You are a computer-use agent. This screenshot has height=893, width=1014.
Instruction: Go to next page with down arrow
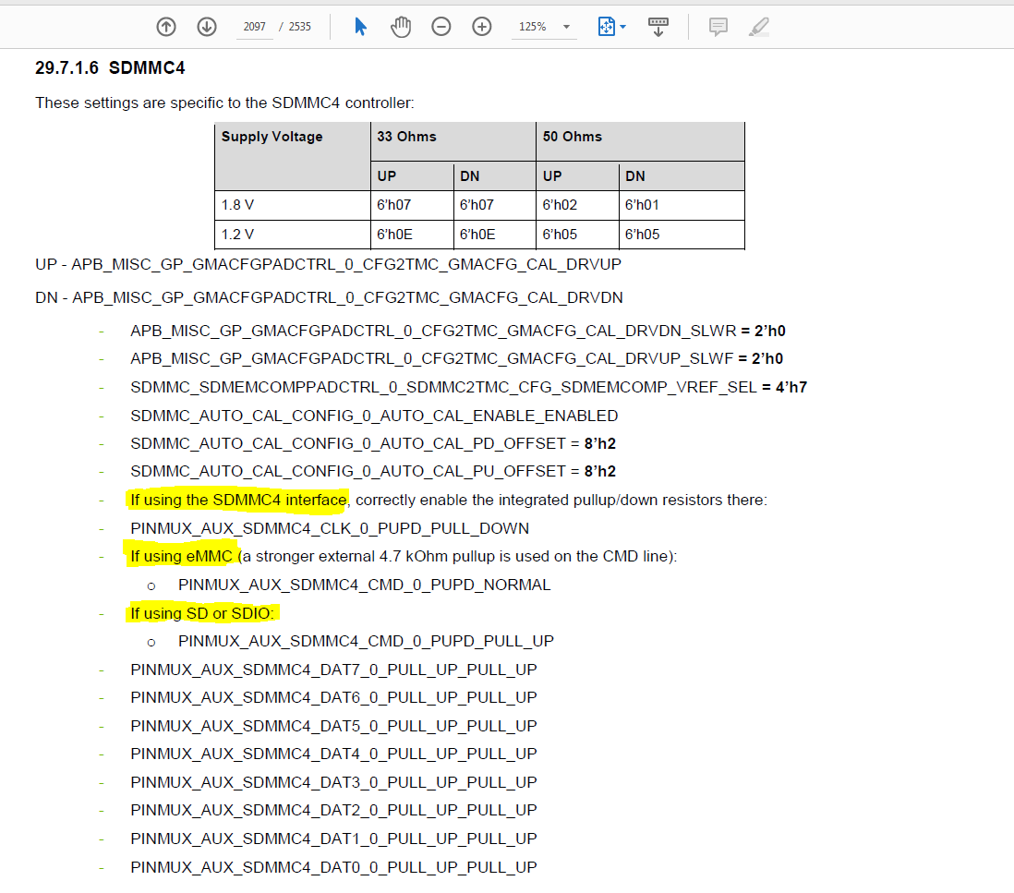(207, 27)
